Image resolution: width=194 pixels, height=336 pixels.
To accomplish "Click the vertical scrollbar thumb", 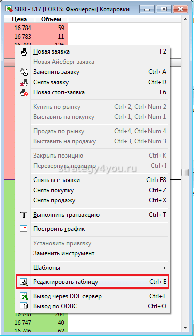I will pyautogui.click(x=185, y=173).
